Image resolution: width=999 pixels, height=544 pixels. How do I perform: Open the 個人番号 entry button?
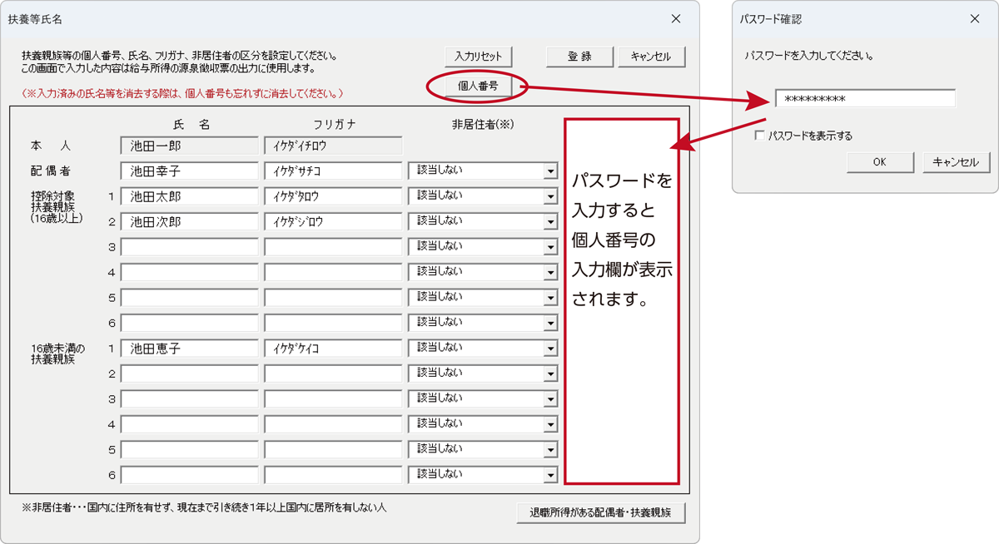coord(478,86)
